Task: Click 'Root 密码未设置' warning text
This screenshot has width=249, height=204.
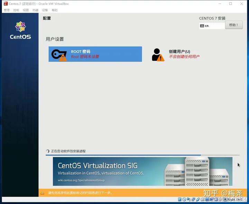Action: tap(85, 57)
